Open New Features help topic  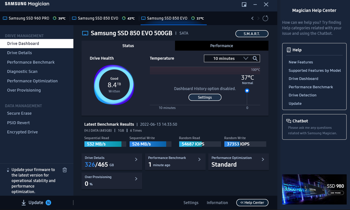(301, 62)
